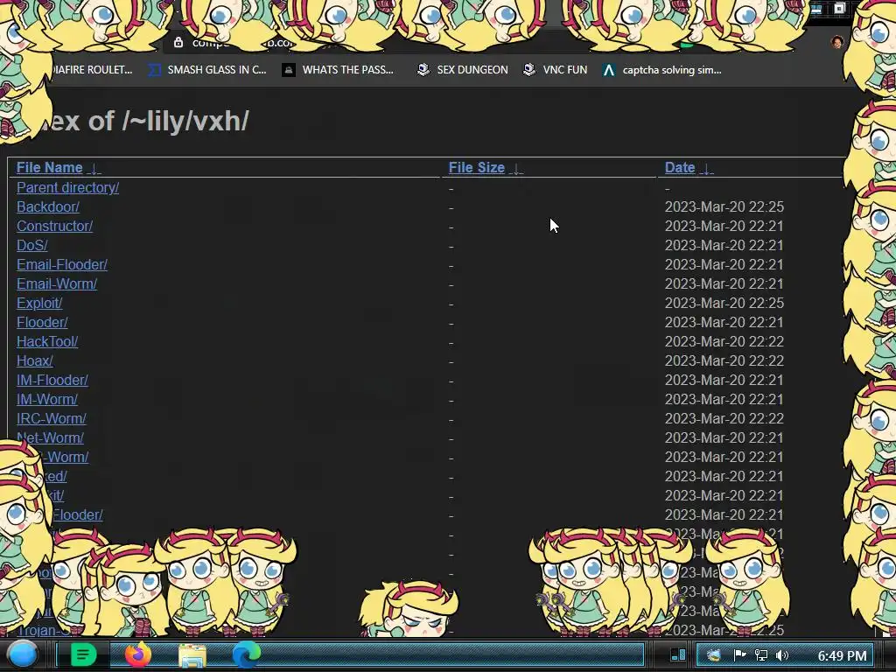896x672 pixels.
Task: Click the date in the DoS/ row
Action: [x=724, y=245]
